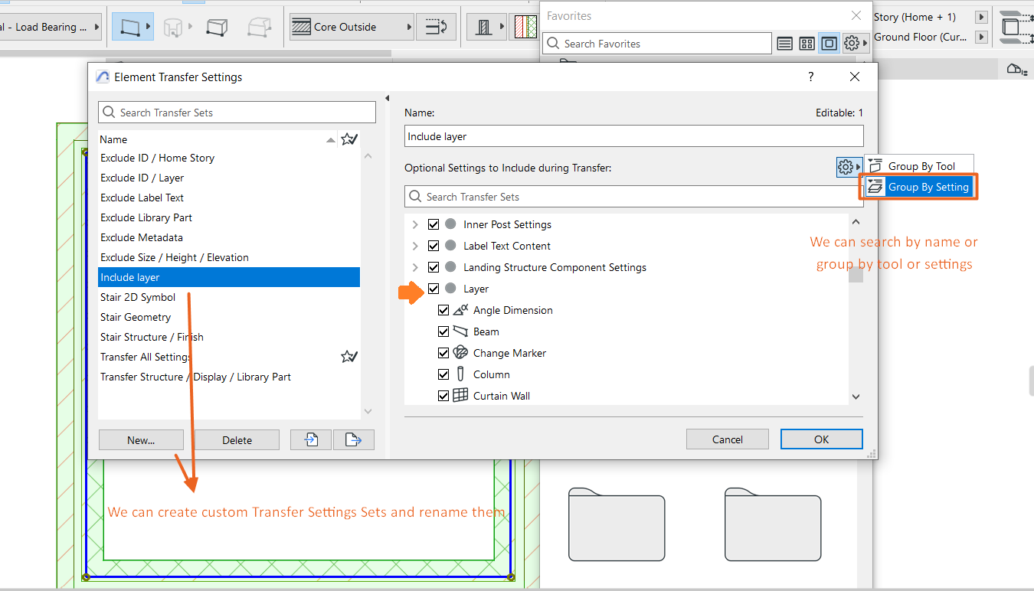Click the star marker on Transfer All Settings
Image resolution: width=1034 pixels, height=591 pixels.
coord(349,357)
